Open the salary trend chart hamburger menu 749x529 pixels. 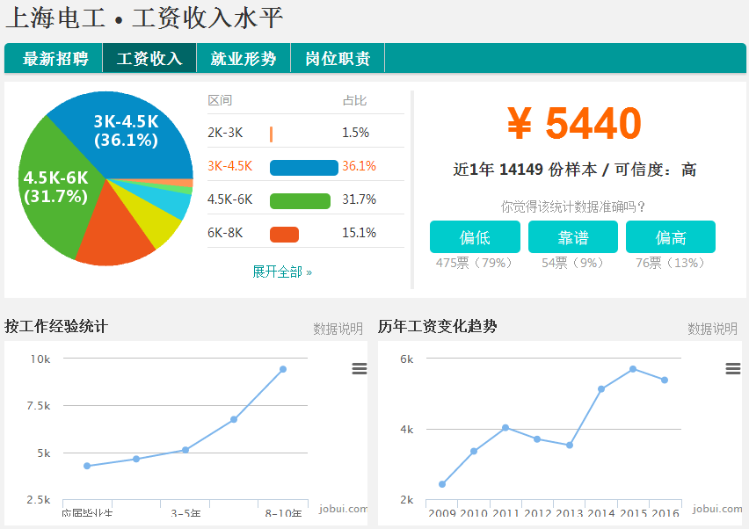tap(733, 369)
